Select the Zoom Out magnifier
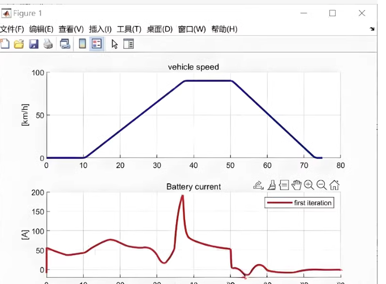This screenshot has width=386, height=284. [x=321, y=185]
